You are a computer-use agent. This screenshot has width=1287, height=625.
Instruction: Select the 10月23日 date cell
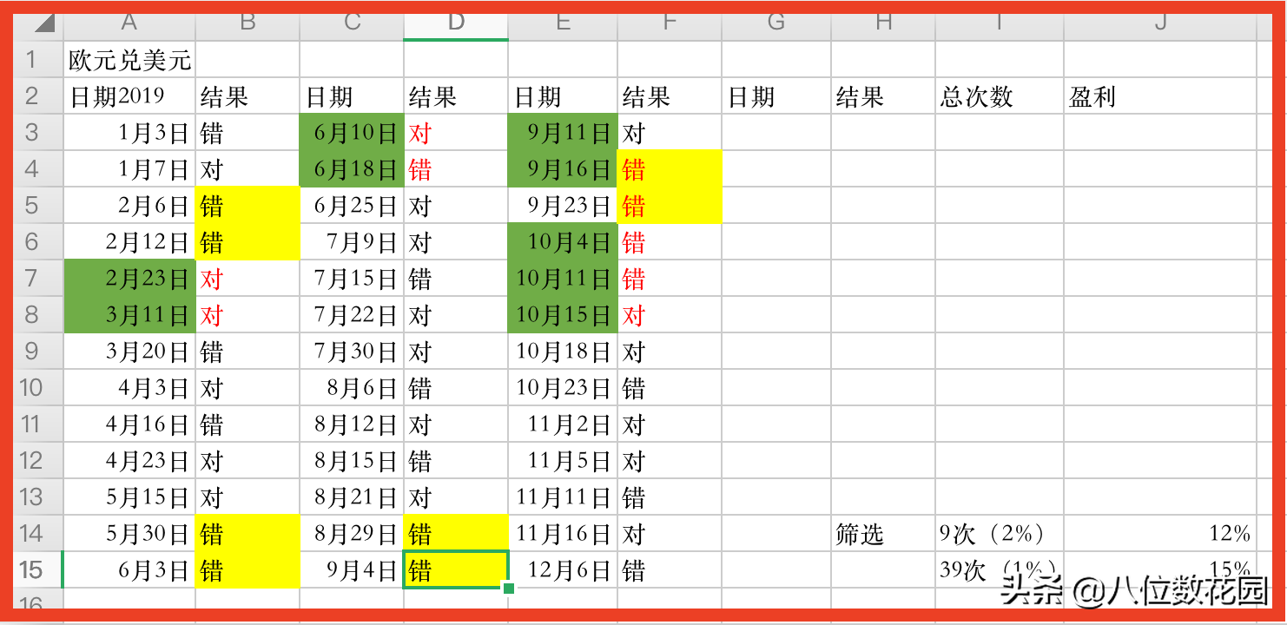563,388
